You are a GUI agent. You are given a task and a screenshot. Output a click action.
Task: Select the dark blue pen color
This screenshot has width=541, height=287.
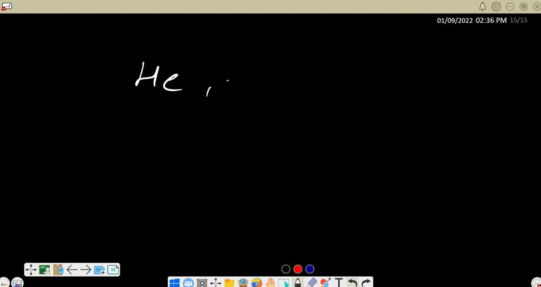(310, 269)
